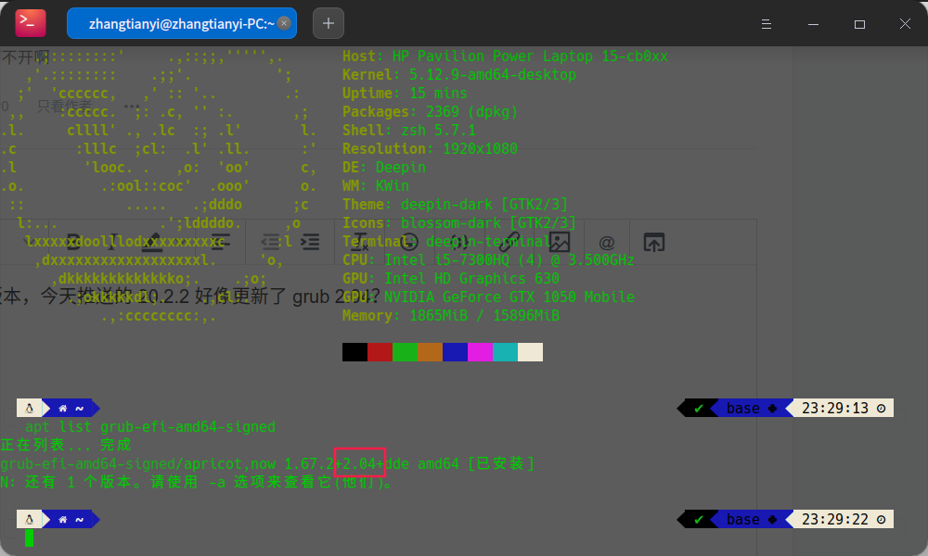928x556 pixels.
Task: Click the blue color block
Action: click(455, 352)
